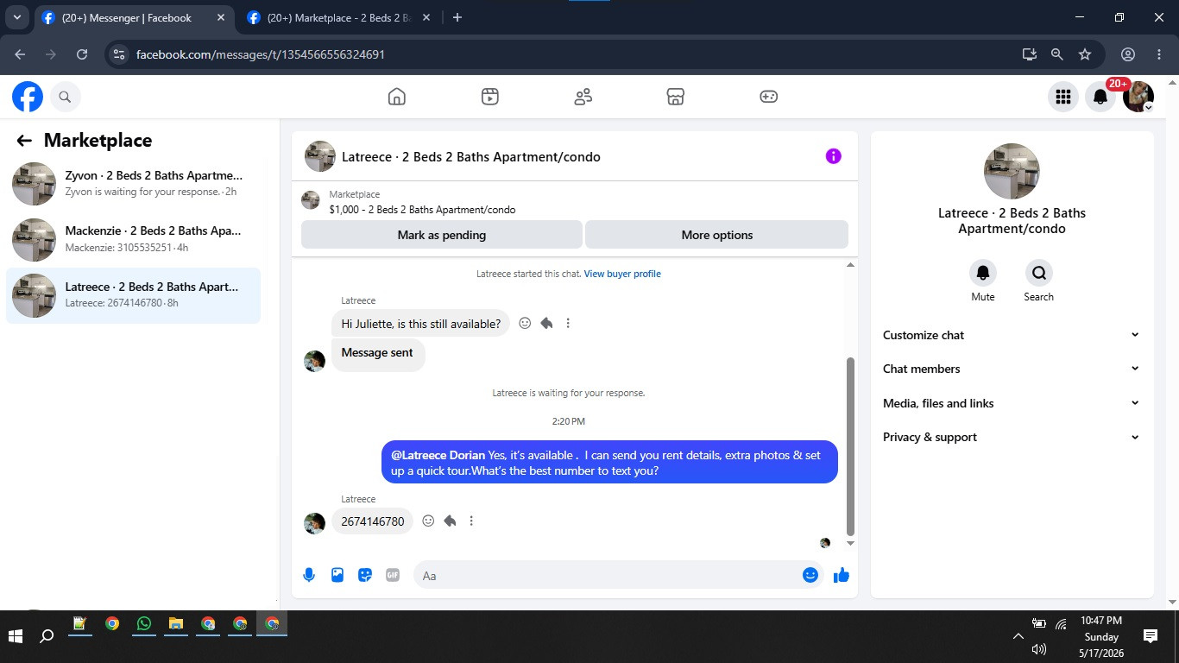This screenshot has height=663, width=1179.
Task: Open File Explorer from the taskbar
Action: click(176, 624)
